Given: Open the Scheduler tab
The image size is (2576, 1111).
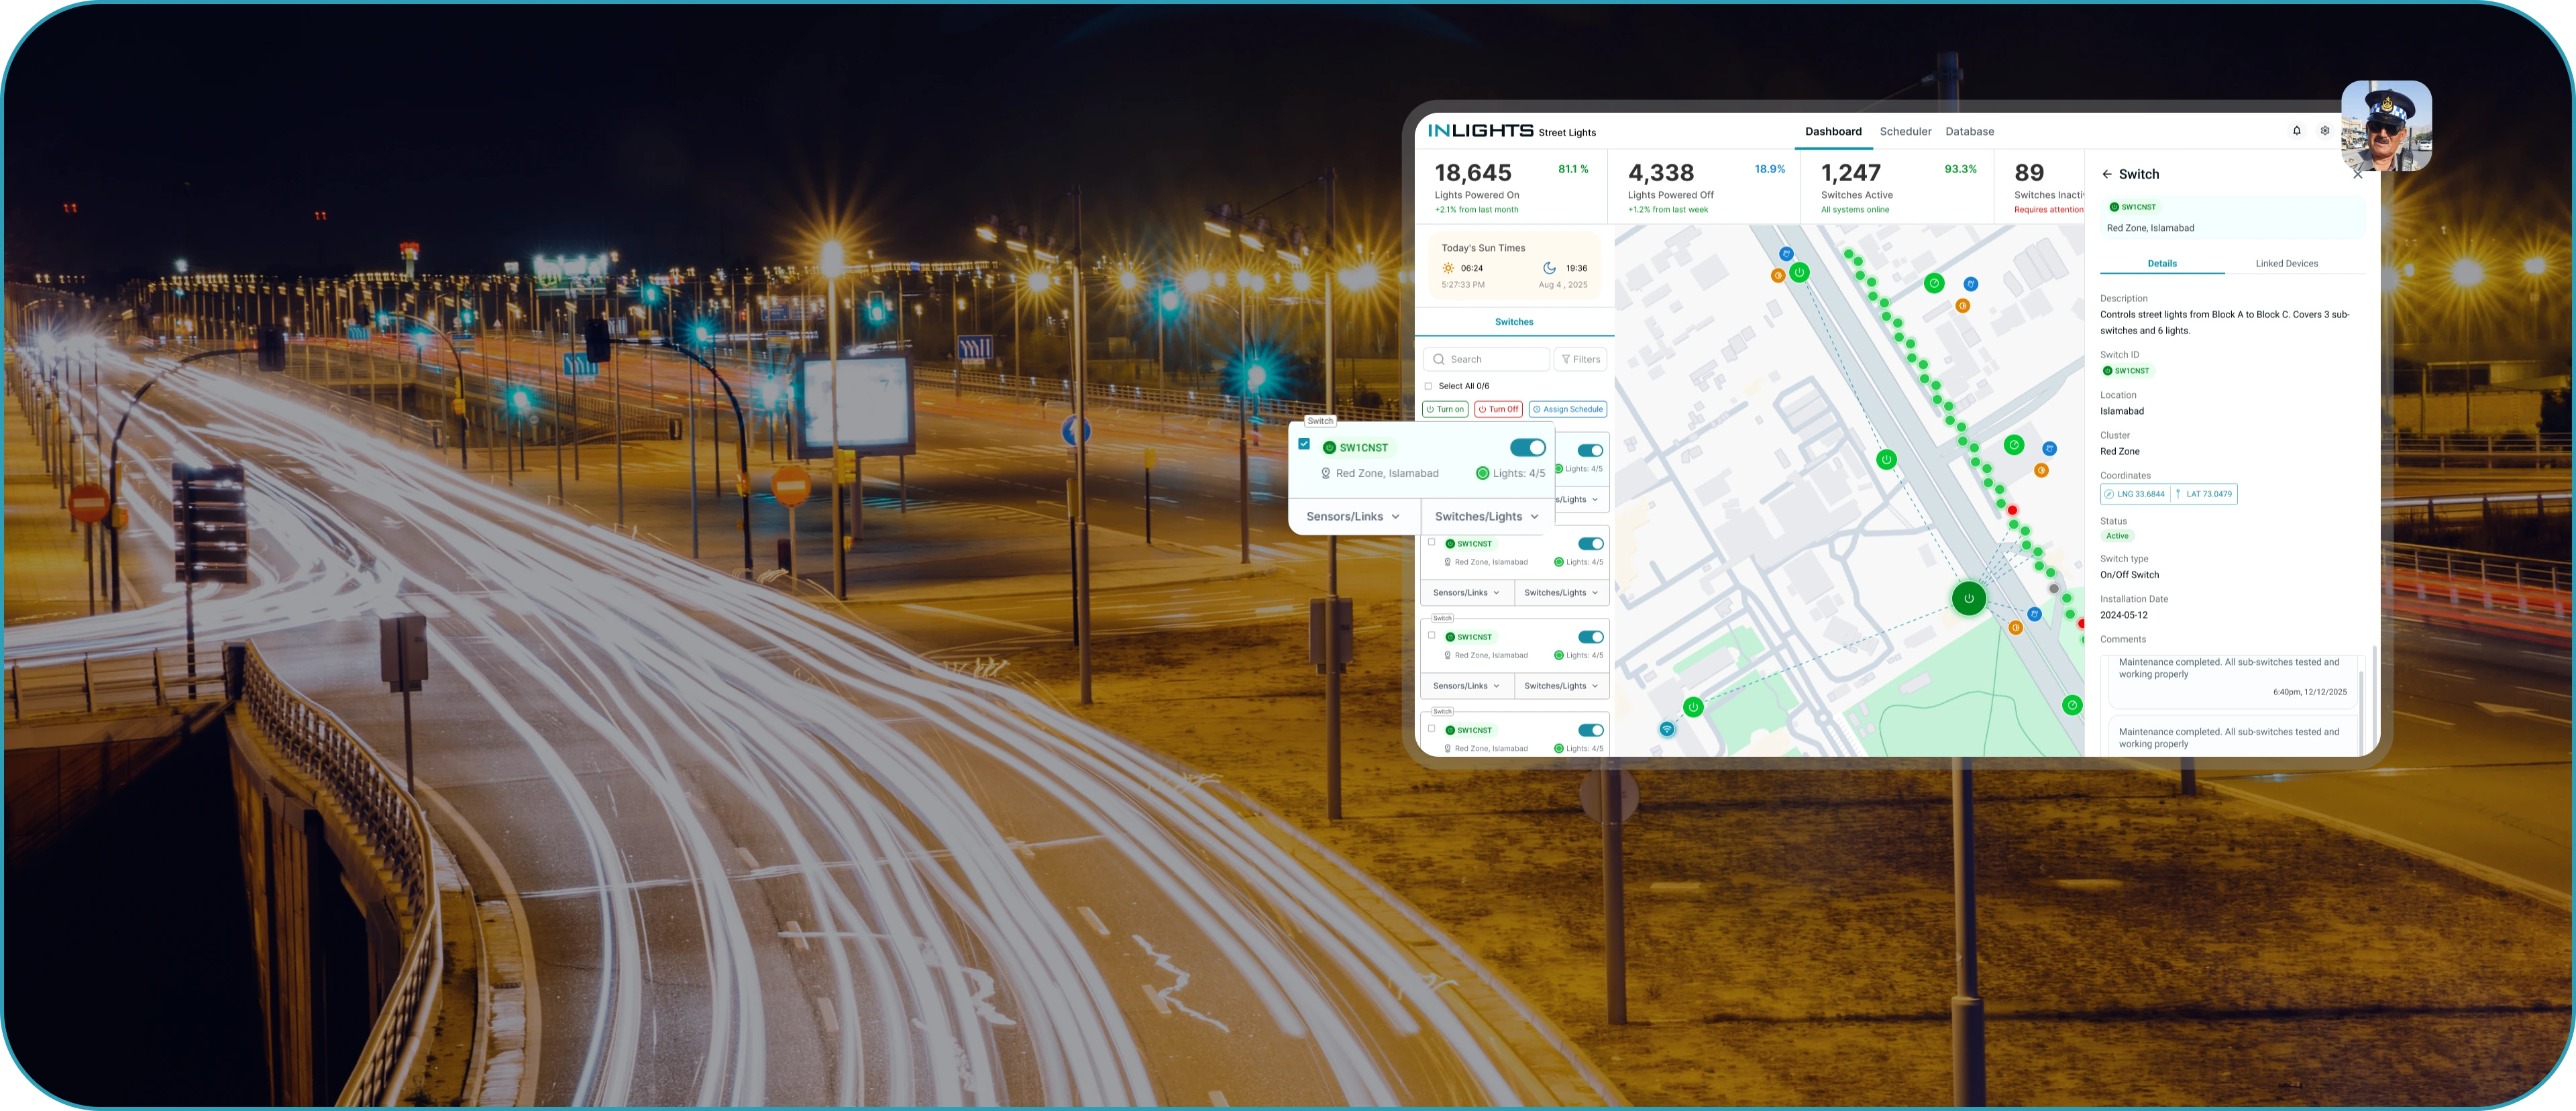Looking at the screenshot, I should click(1905, 132).
